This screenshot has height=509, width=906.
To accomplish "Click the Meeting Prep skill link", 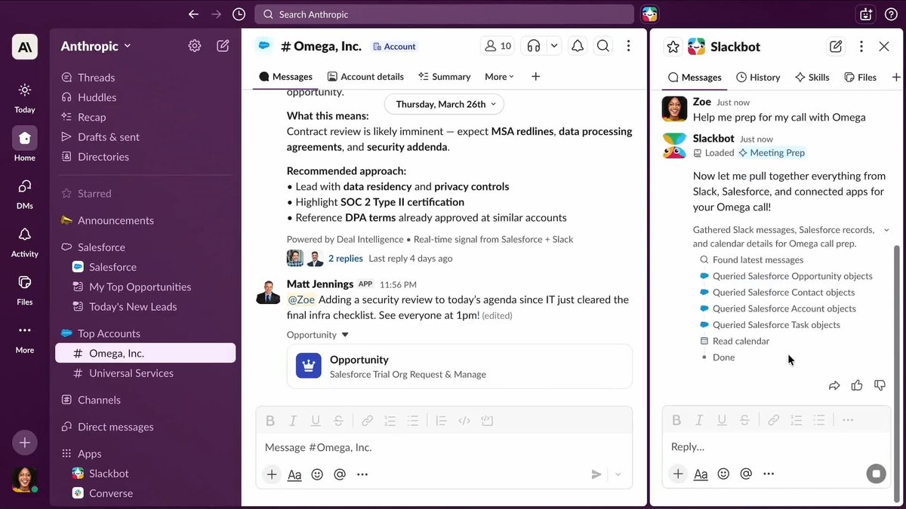I will (772, 152).
